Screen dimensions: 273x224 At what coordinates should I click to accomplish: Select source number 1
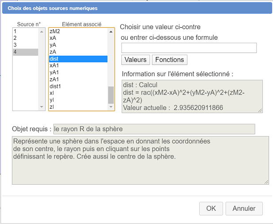[x=26, y=31]
